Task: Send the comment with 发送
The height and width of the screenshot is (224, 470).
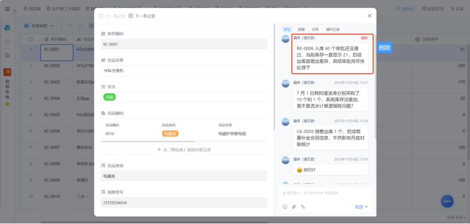Action: click(359, 207)
